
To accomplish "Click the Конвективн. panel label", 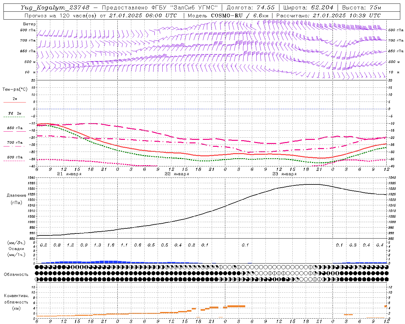I will (16, 296).
